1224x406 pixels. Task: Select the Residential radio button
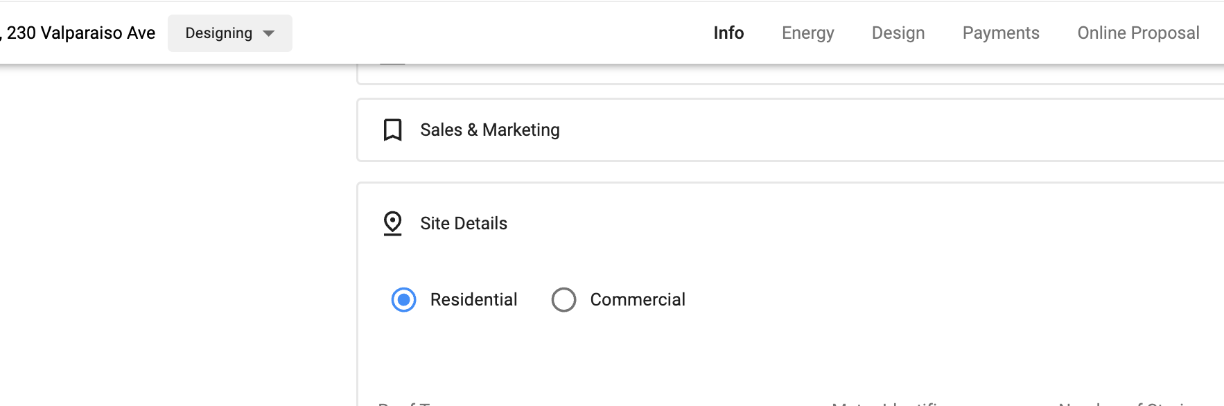tap(403, 300)
